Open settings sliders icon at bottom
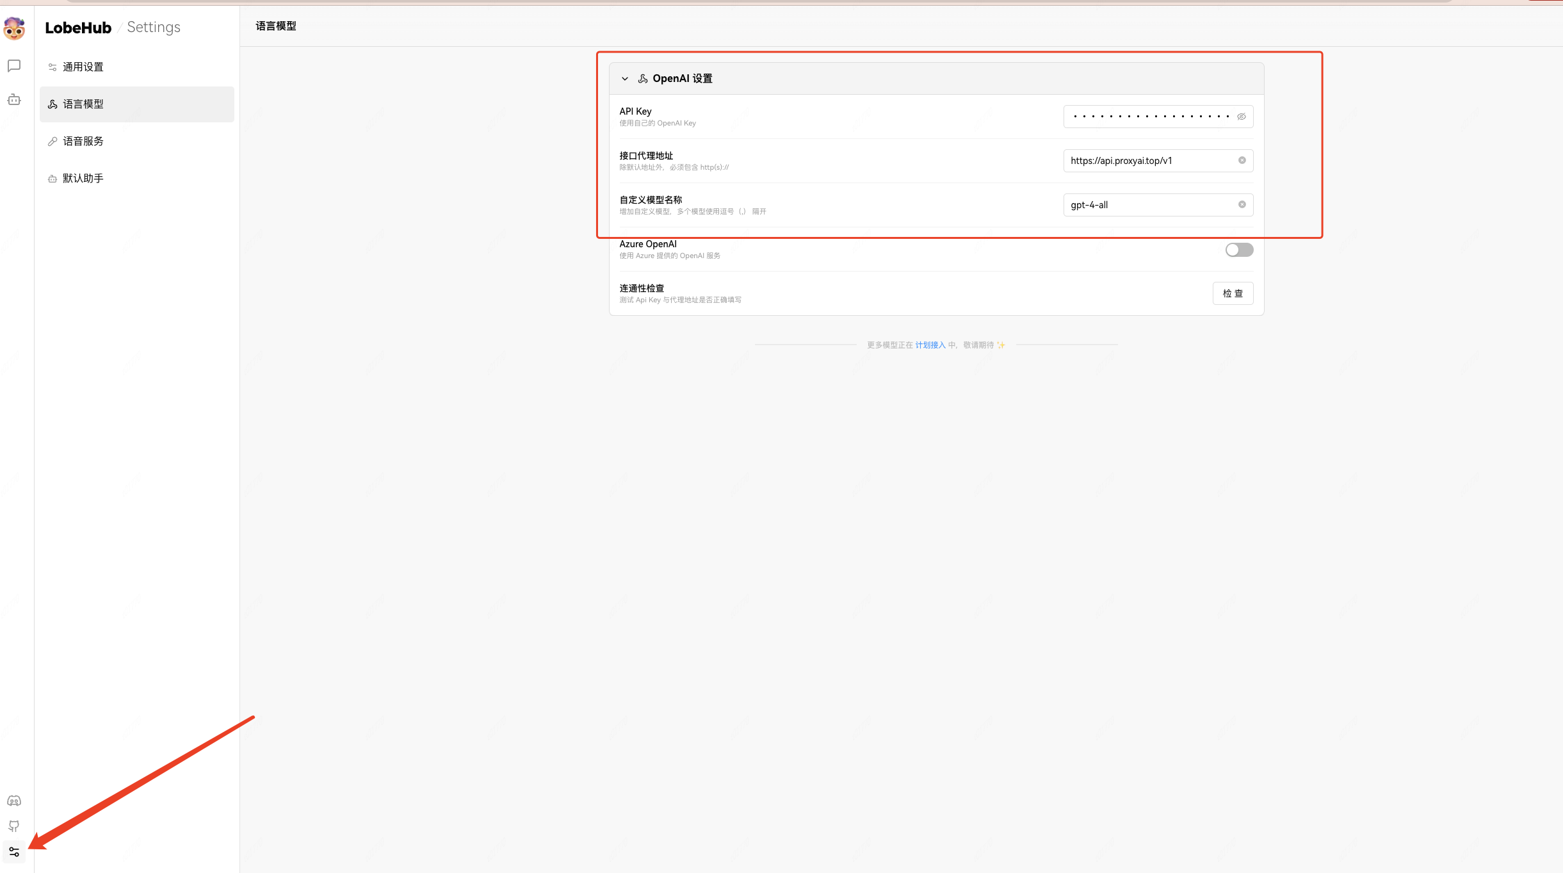The width and height of the screenshot is (1563, 873). point(14,852)
